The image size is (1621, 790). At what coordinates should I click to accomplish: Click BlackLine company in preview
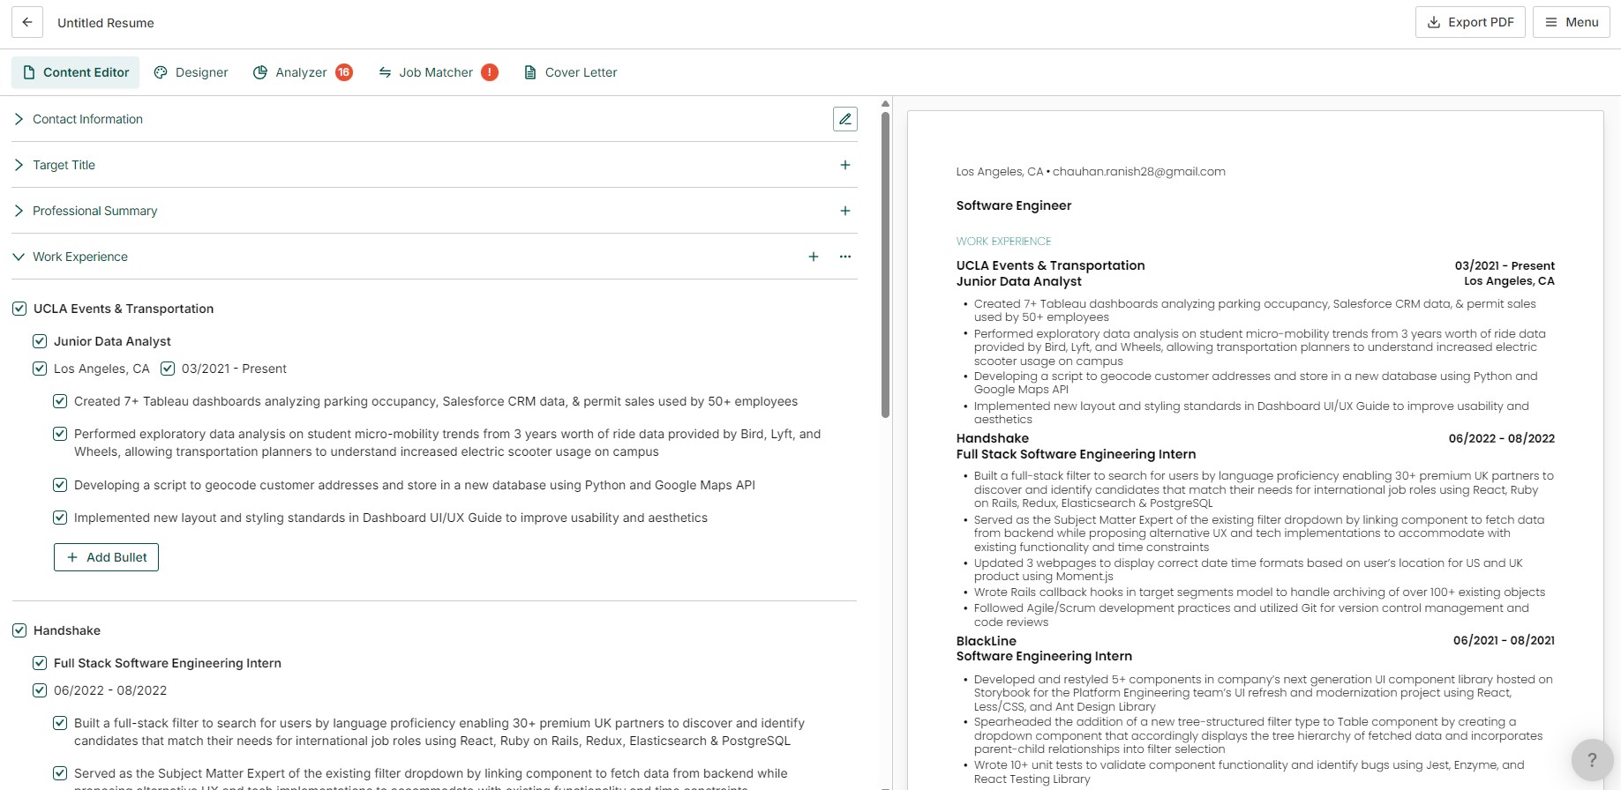pos(987,641)
